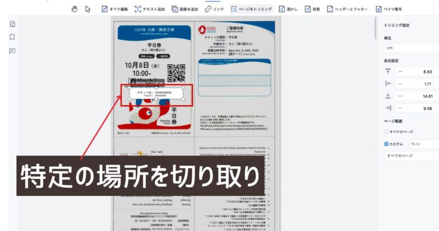Select the カスタム page range radio button
The image size is (439, 231).
(386, 144)
